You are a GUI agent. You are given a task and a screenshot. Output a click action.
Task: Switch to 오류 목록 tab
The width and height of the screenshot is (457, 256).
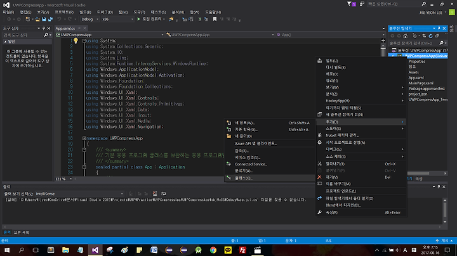pyautogui.click(x=22, y=233)
